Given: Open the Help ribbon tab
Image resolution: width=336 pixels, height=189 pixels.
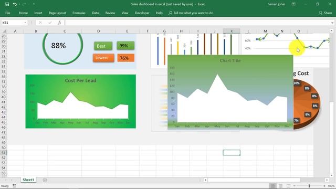Looking at the screenshot, I should coord(159,13).
